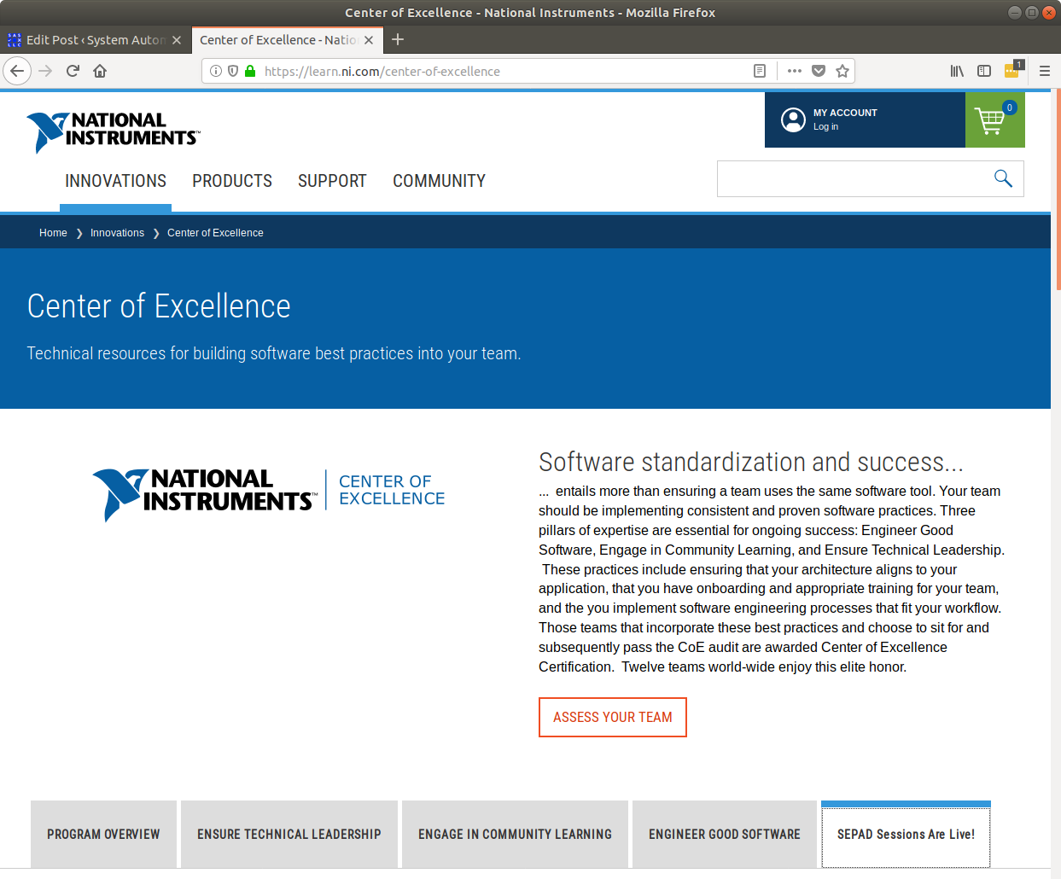Open tracking protection shield icon
The image size is (1061, 879).
coord(233,71)
